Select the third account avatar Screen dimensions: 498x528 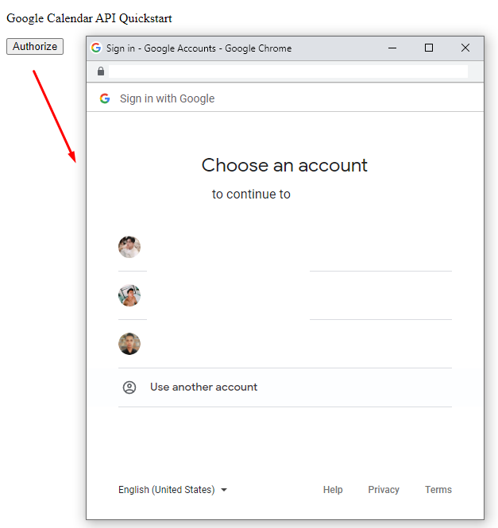coord(129,344)
